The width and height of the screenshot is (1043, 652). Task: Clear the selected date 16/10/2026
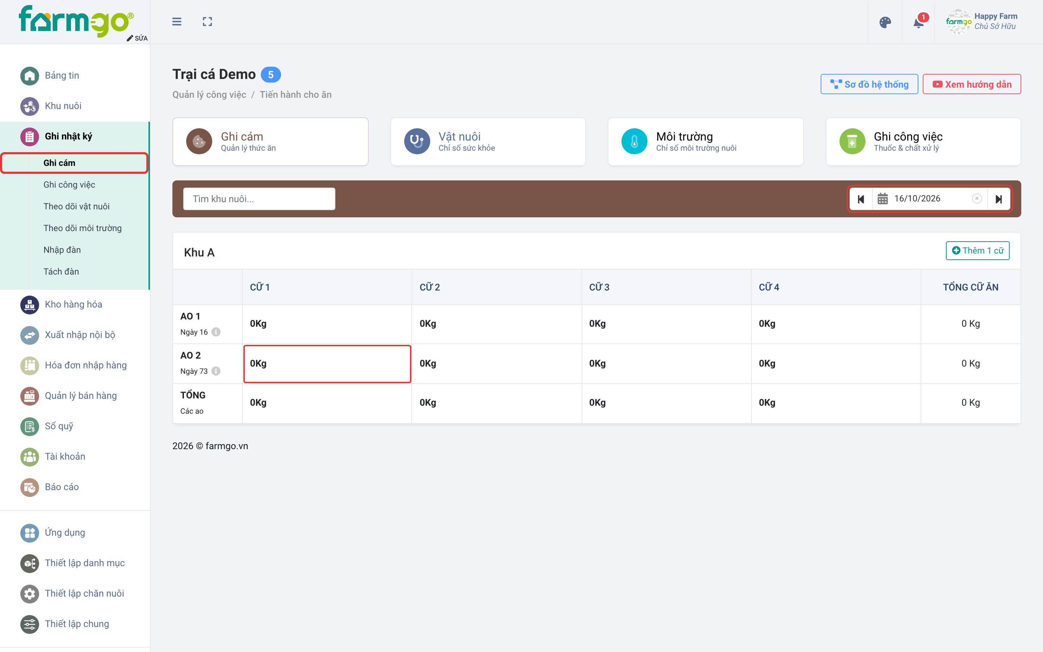point(977,198)
